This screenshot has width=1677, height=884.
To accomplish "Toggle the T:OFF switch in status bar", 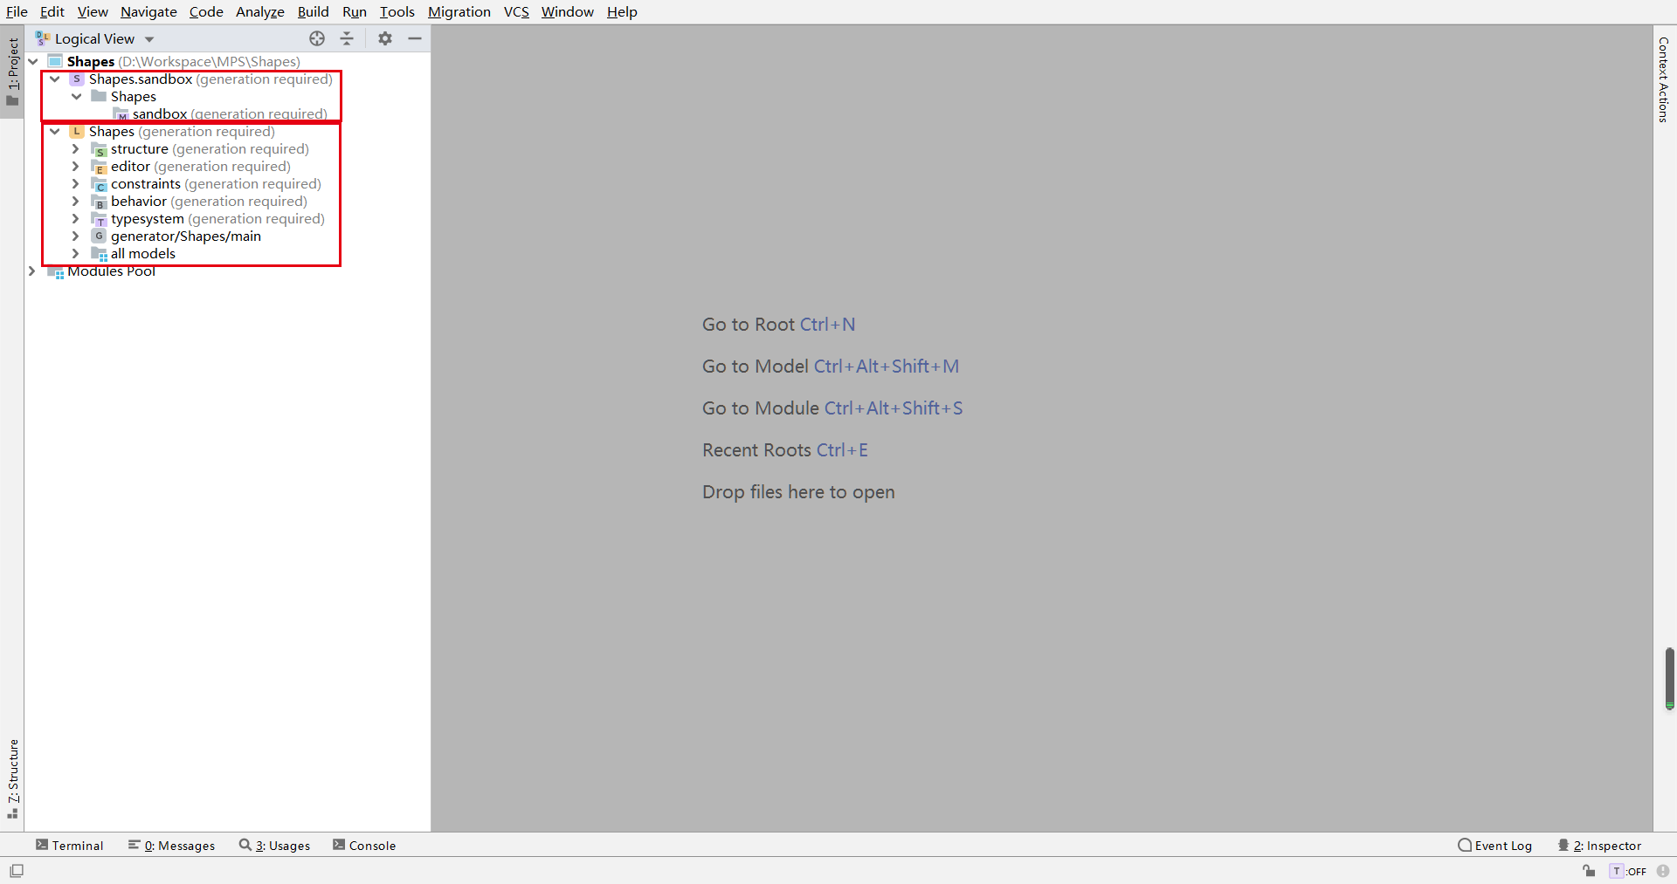I will tap(1630, 871).
